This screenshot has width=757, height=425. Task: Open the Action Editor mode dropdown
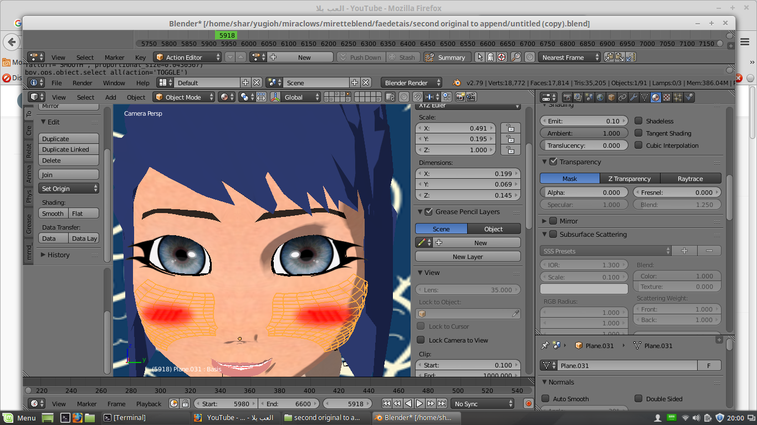[x=187, y=57]
